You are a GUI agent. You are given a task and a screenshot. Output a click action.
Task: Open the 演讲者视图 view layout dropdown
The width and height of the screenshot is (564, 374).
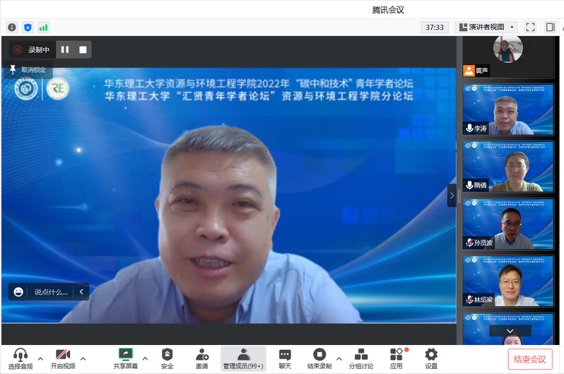point(488,27)
